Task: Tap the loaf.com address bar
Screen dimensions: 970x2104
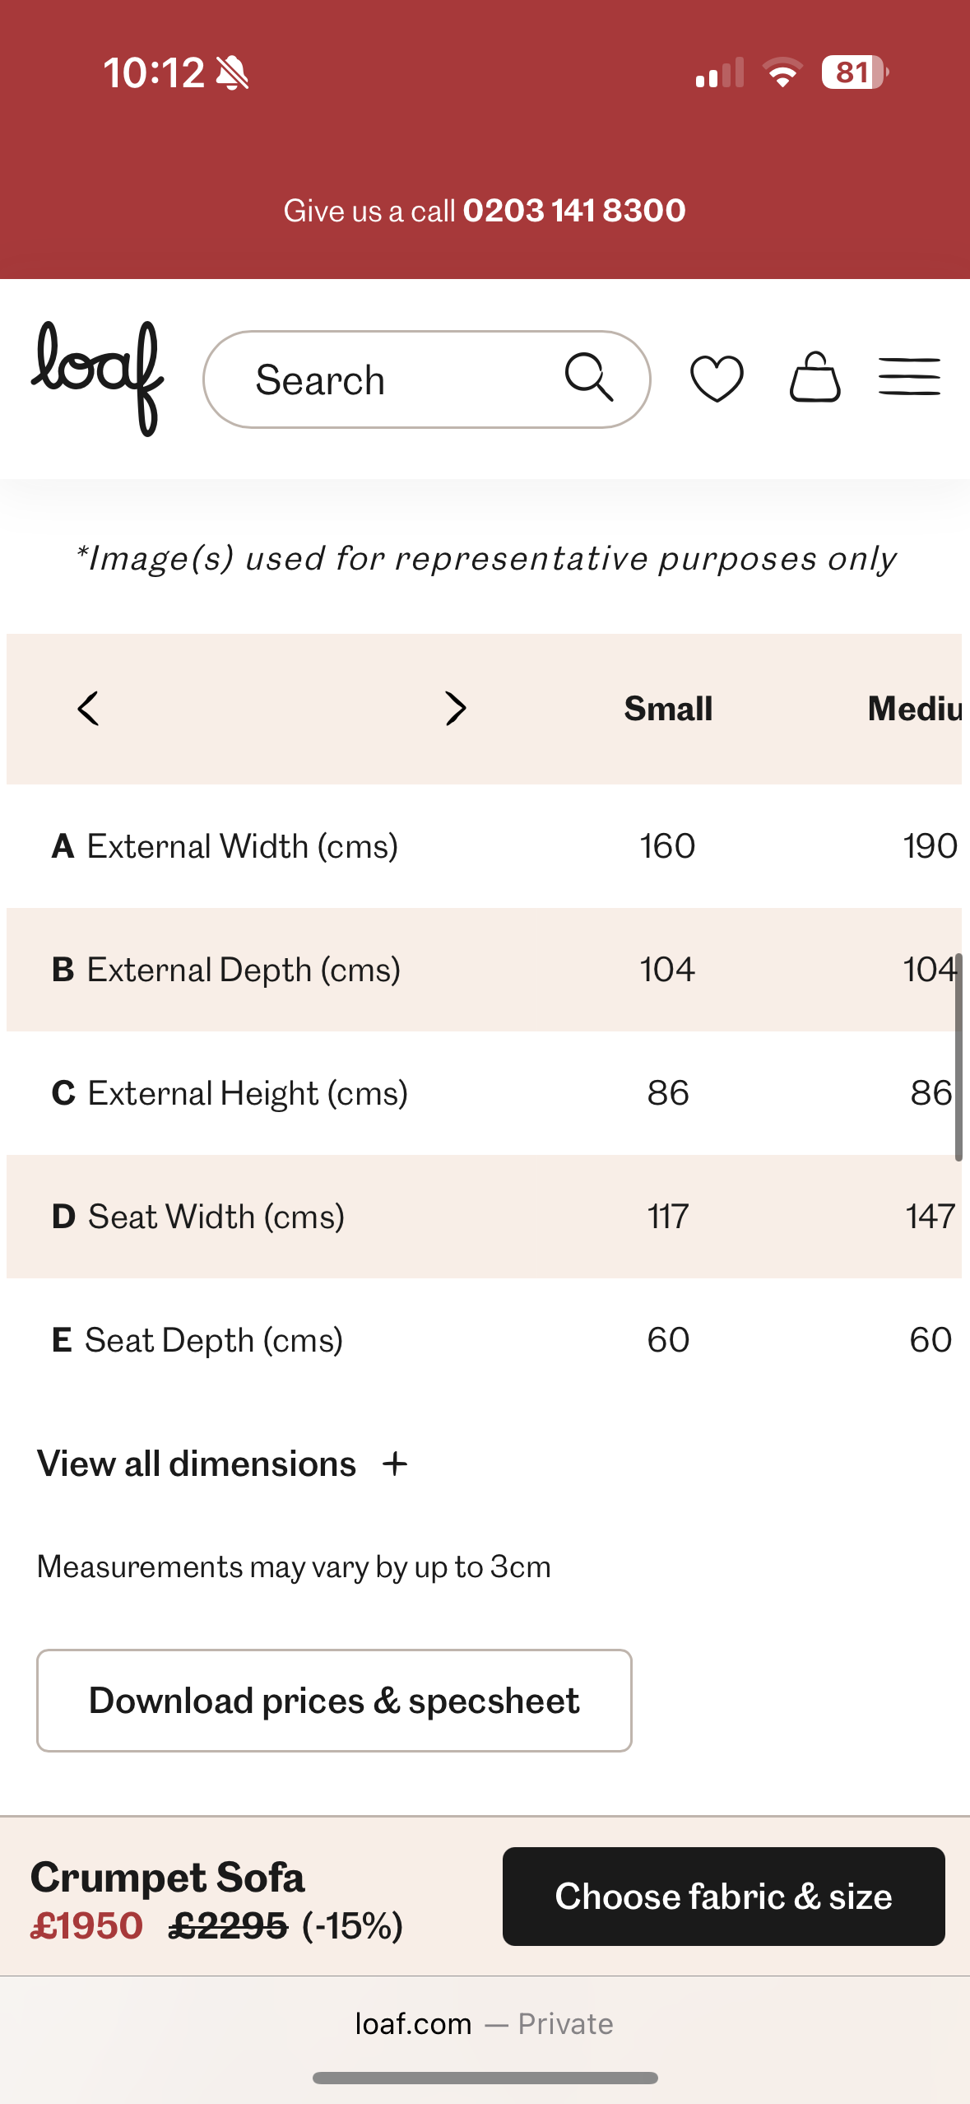Action: (484, 2023)
